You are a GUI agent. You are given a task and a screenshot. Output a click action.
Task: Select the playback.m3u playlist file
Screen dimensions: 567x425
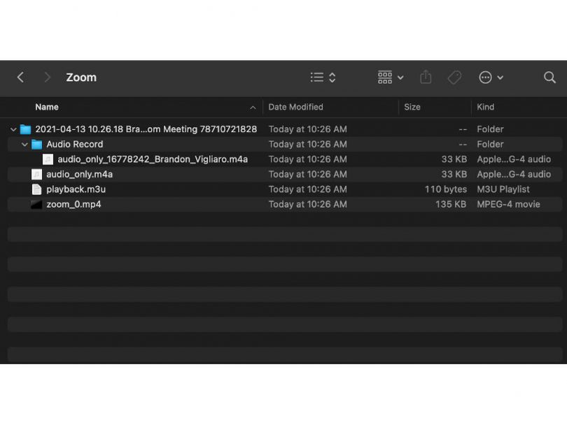pos(75,189)
